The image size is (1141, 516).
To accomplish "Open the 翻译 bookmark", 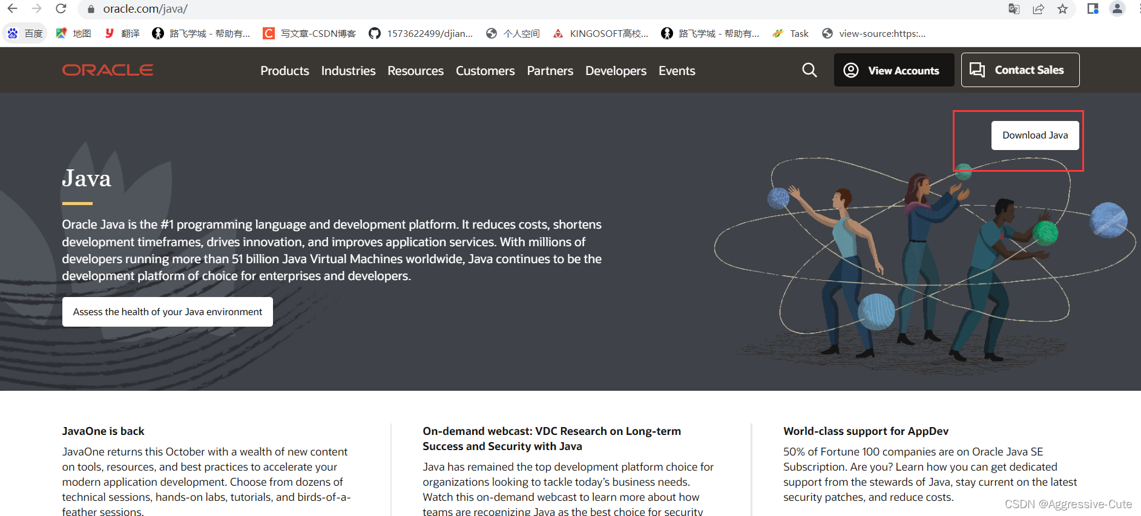I will (122, 33).
